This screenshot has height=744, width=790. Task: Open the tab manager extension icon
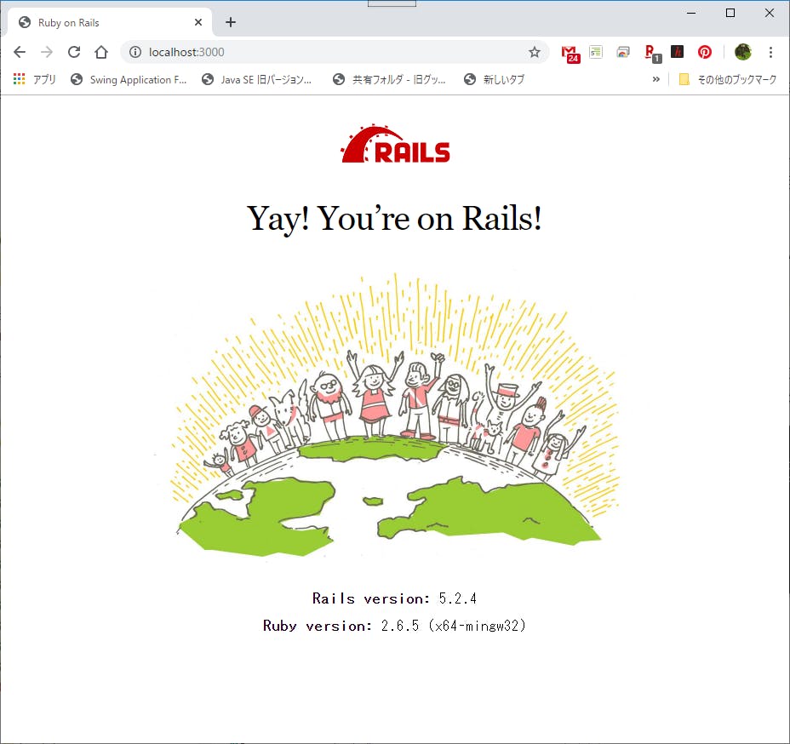point(623,52)
